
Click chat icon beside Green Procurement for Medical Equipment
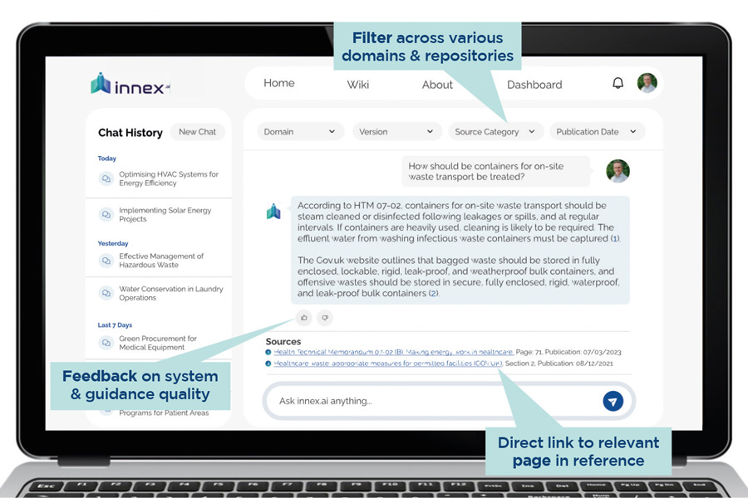click(x=106, y=343)
